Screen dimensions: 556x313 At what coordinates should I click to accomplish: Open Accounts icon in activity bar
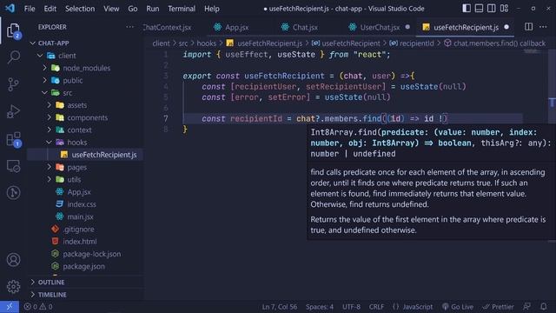14,260
